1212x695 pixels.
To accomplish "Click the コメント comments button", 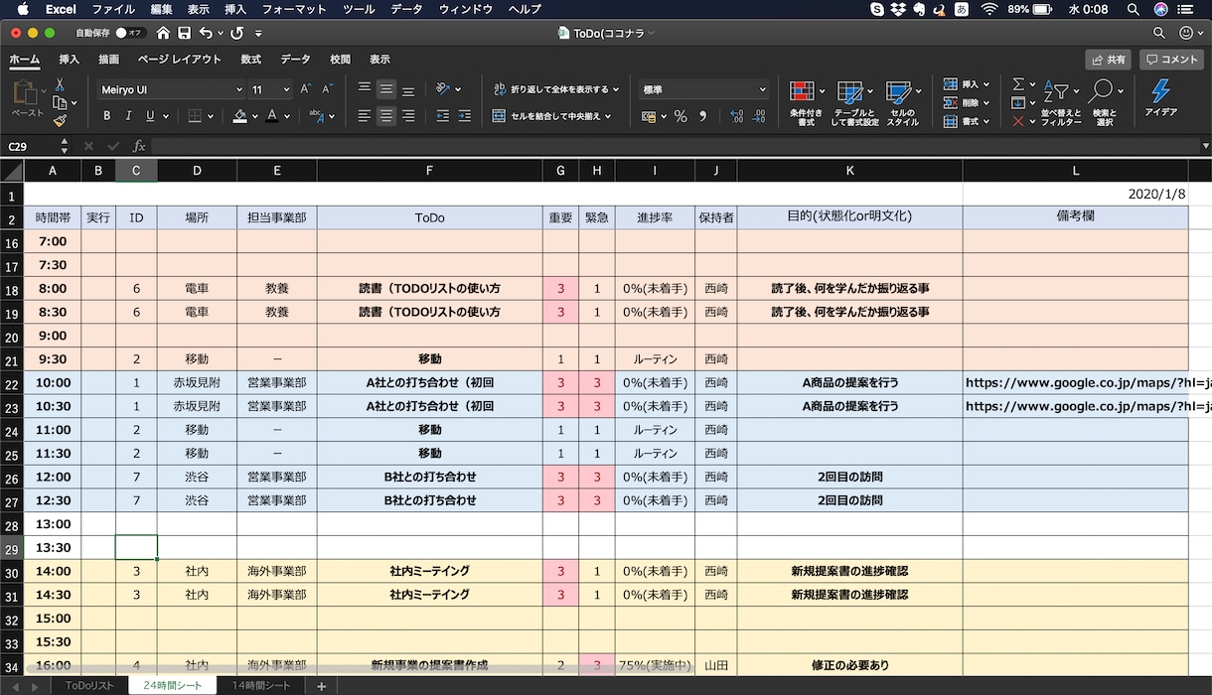I will [1171, 60].
